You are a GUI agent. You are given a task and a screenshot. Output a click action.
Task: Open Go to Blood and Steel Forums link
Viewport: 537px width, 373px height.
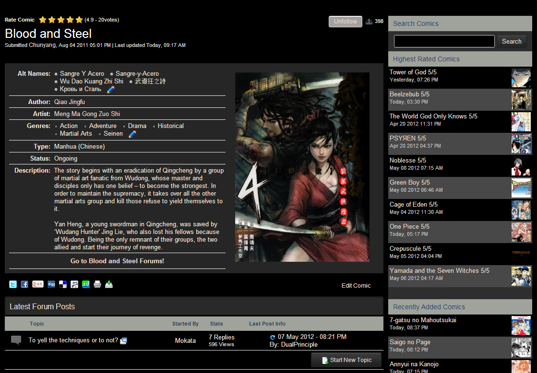(117, 261)
